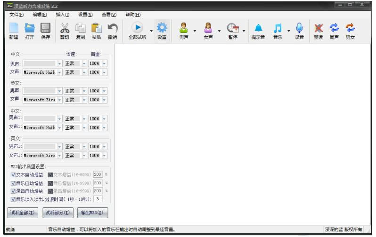
Task: Insert prompt tone with 提示音 bell icon
Action: point(258,31)
